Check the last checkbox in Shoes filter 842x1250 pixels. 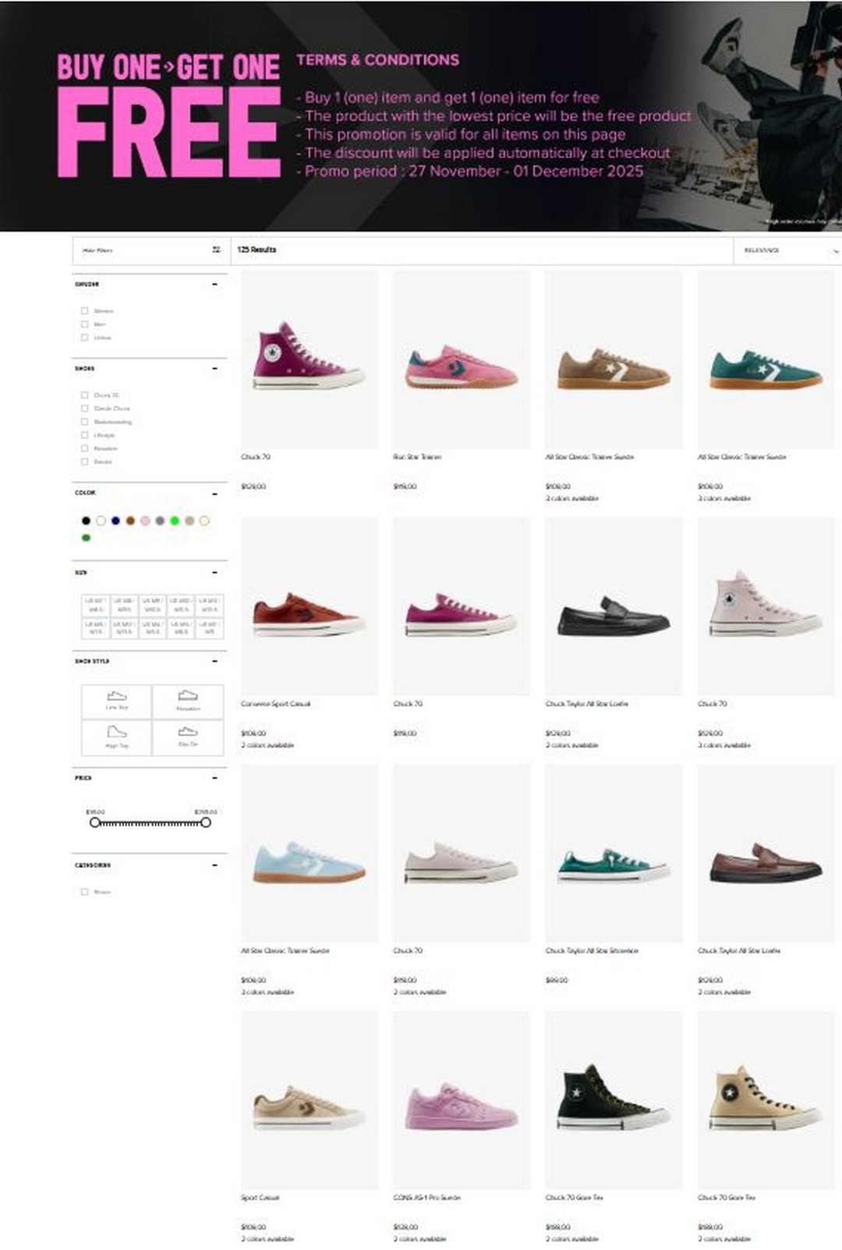tap(84, 461)
